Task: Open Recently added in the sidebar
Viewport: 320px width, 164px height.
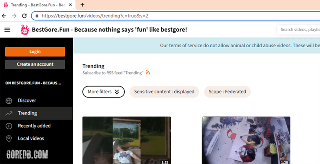Action: coord(36,126)
